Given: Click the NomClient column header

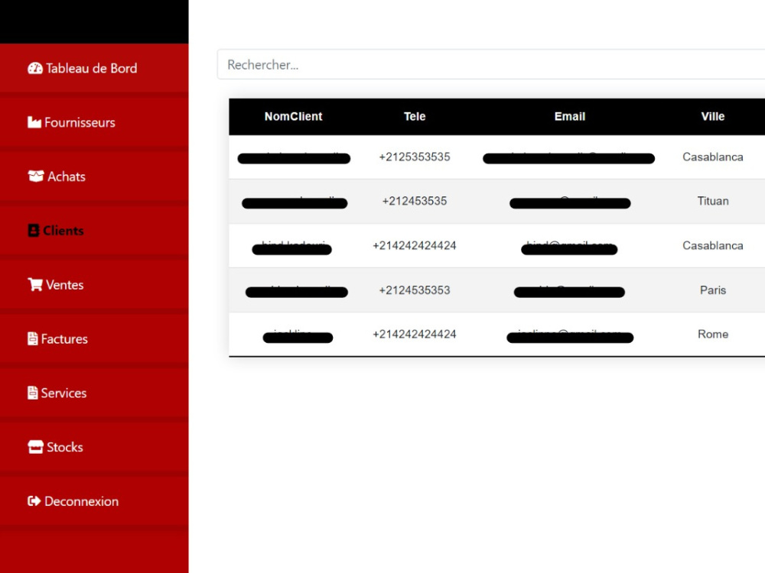Looking at the screenshot, I should click(293, 116).
